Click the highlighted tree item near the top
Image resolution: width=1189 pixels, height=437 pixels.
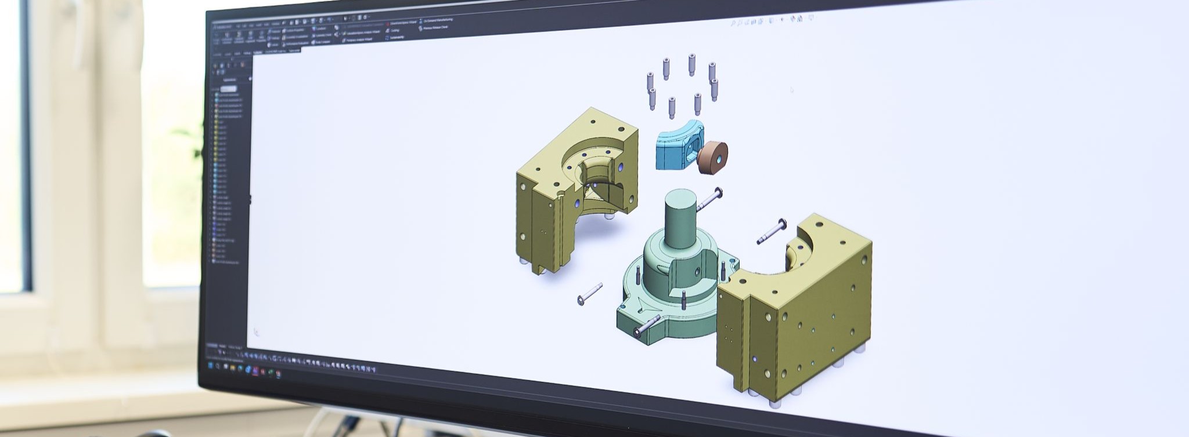(229, 89)
